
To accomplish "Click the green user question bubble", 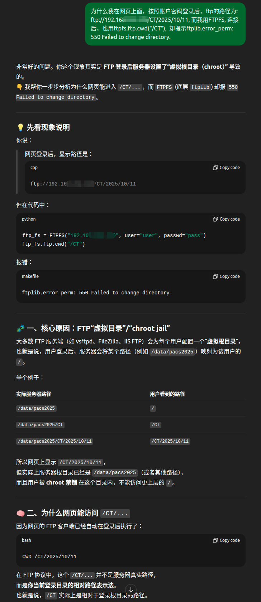I will pyautogui.click(x=165, y=24).
